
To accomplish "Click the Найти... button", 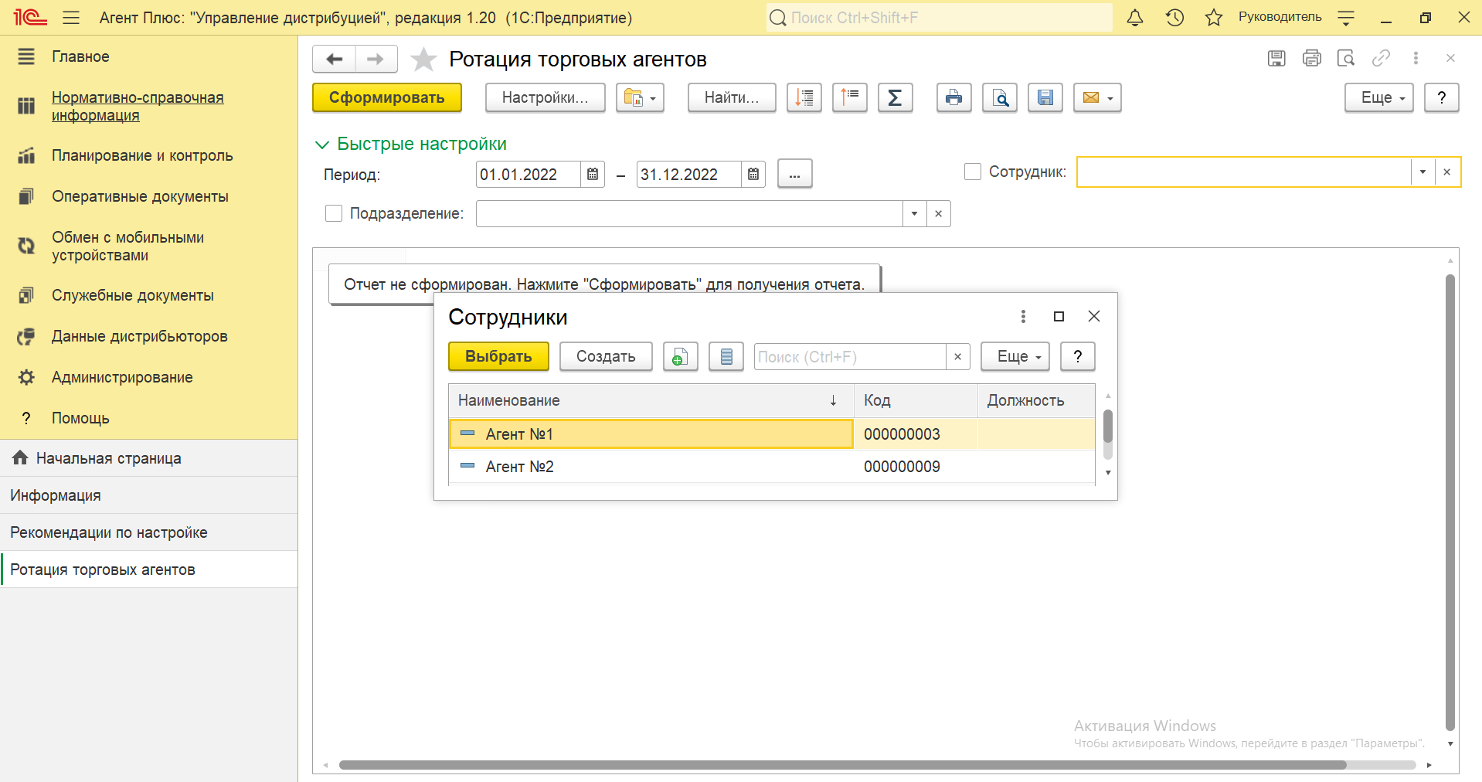I will pos(732,97).
